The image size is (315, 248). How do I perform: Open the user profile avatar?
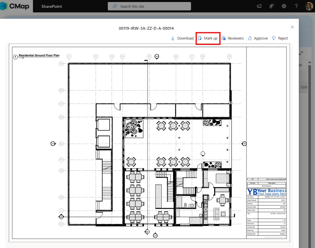coord(309,6)
